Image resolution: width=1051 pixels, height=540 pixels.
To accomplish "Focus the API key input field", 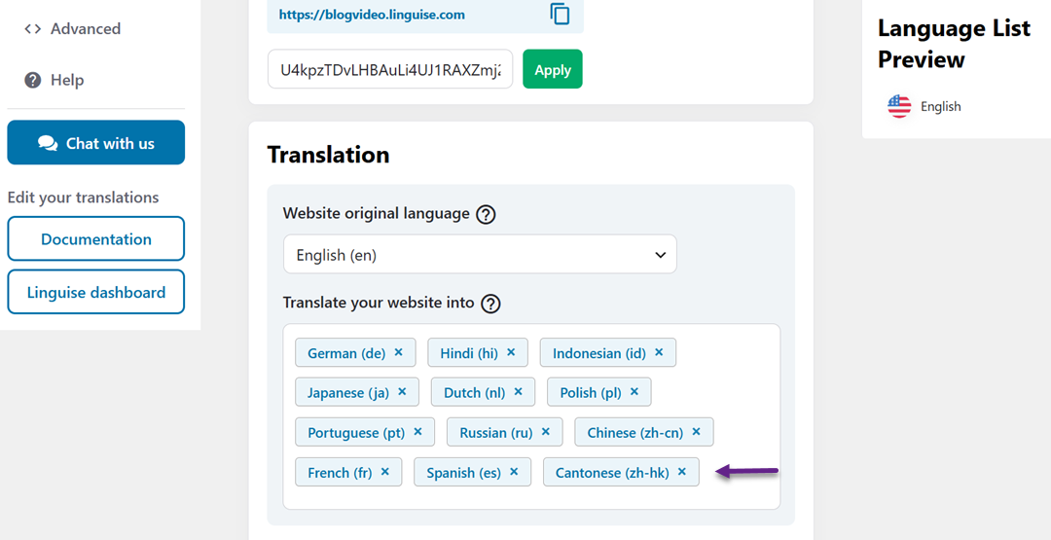I will point(390,69).
